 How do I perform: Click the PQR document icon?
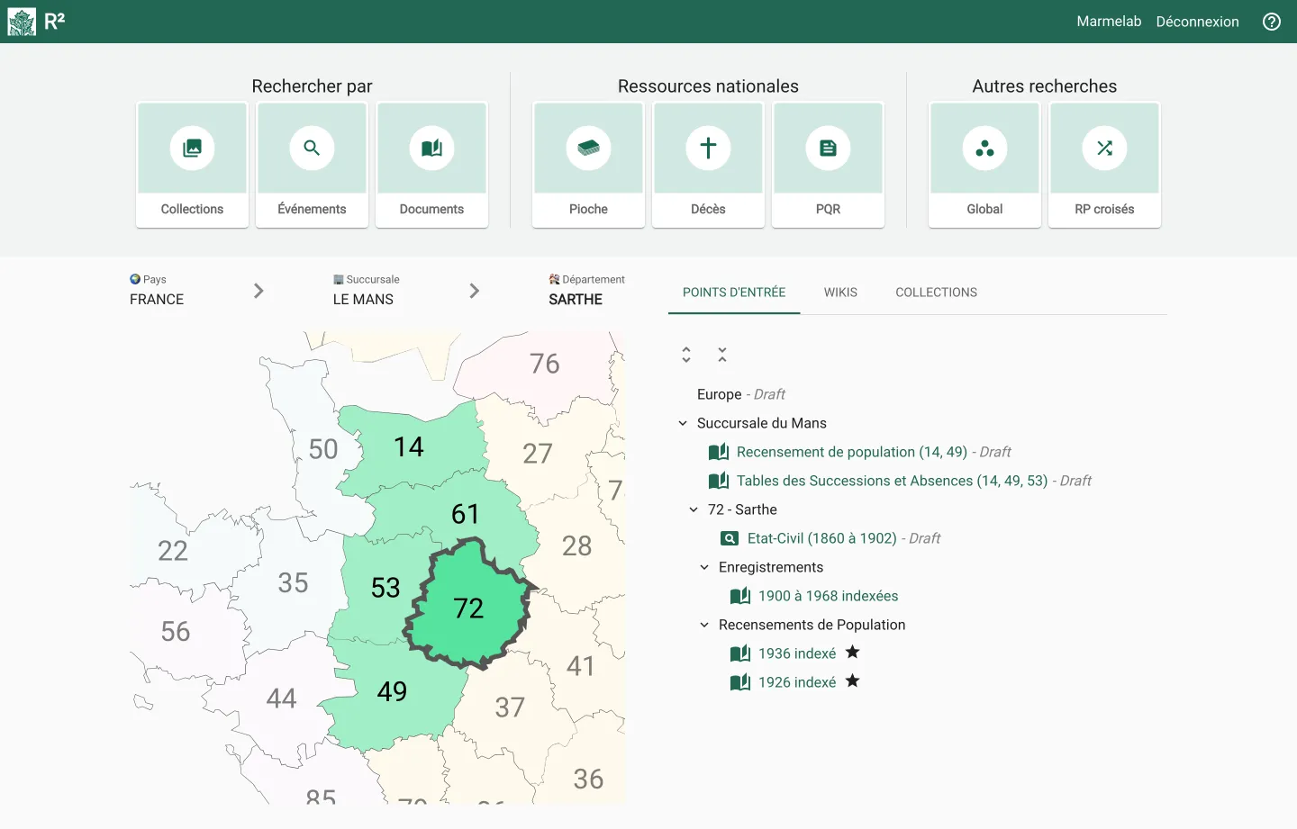coord(828,149)
